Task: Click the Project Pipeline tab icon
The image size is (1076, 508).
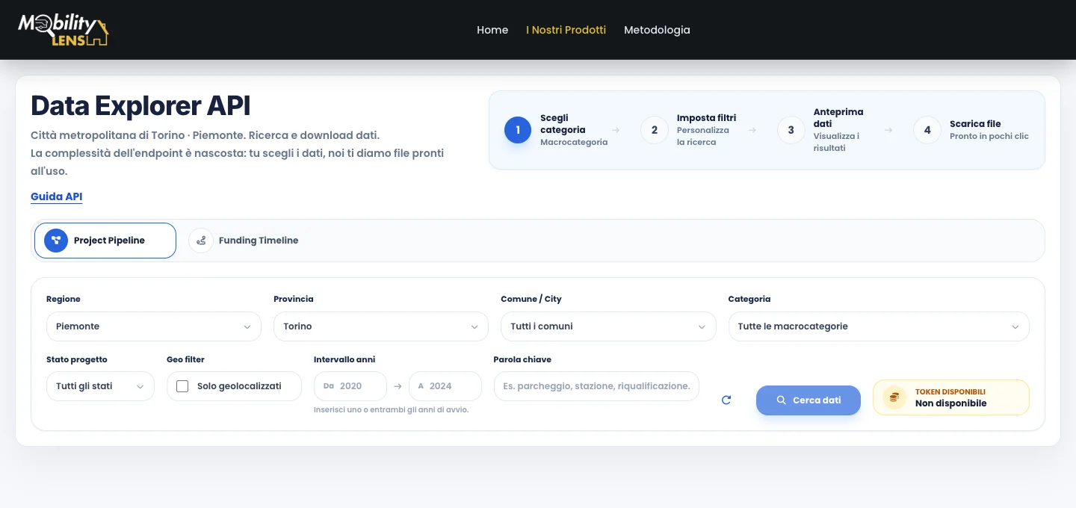Action: click(x=56, y=241)
